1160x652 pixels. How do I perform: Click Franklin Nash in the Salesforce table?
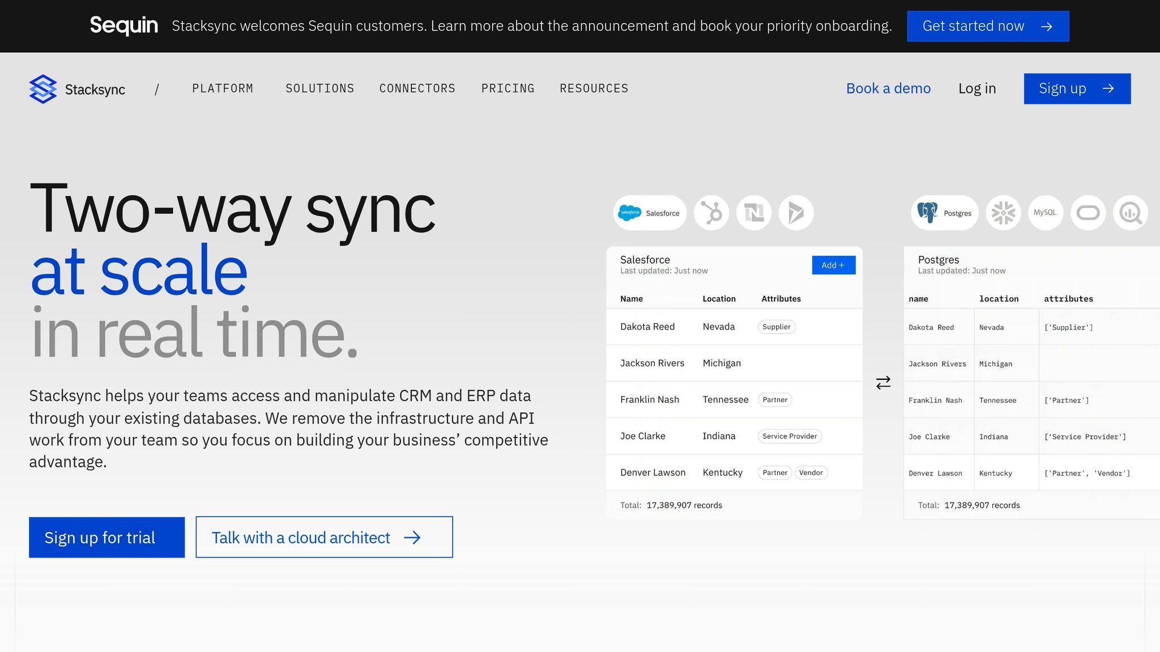click(650, 400)
